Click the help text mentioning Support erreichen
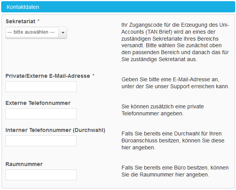This screenshot has width=236, height=190. 175,83
